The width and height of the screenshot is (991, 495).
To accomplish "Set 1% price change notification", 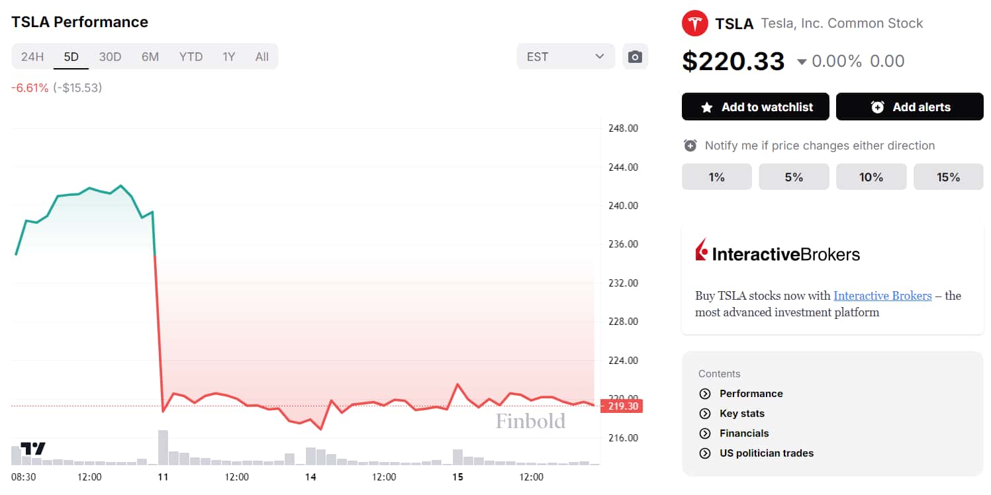I will tap(717, 177).
